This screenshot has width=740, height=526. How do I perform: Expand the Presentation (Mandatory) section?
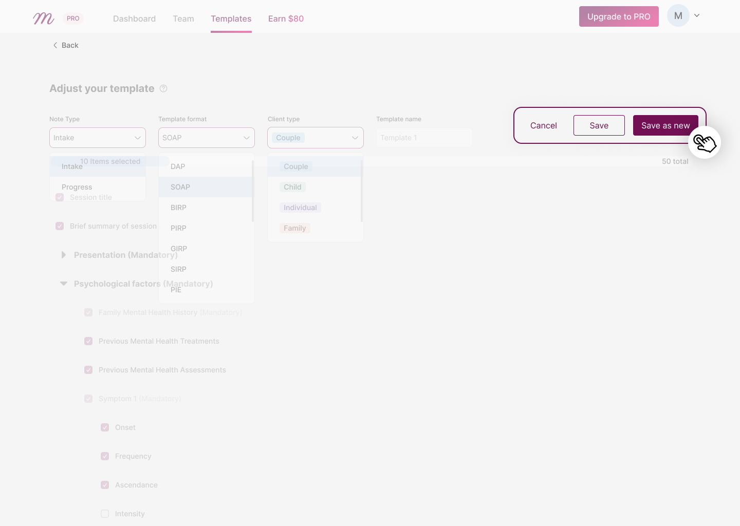point(64,255)
